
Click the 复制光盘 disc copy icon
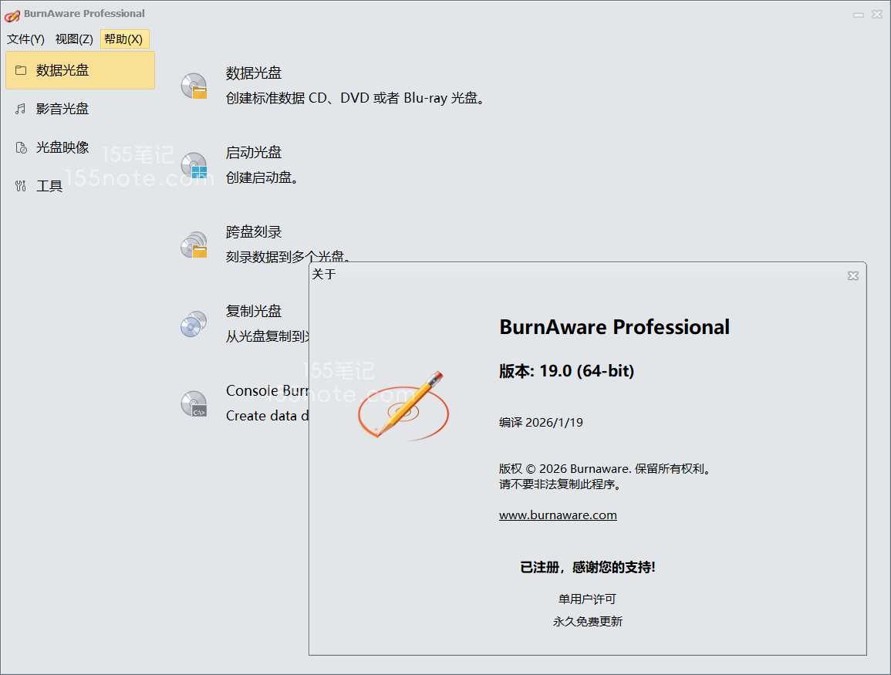click(x=194, y=324)
